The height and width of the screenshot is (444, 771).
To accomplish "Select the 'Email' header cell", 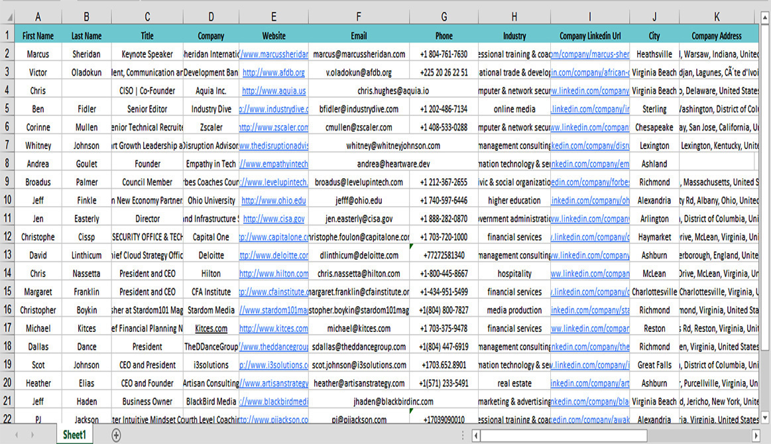I will point(359,35).
